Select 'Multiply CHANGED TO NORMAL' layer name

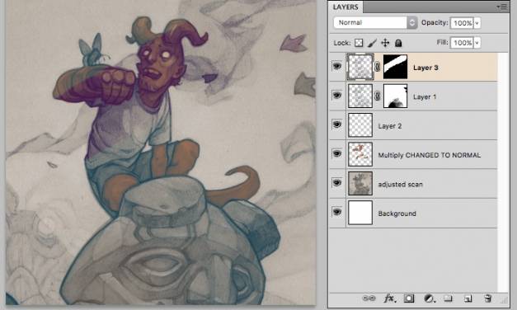[430, 155]
